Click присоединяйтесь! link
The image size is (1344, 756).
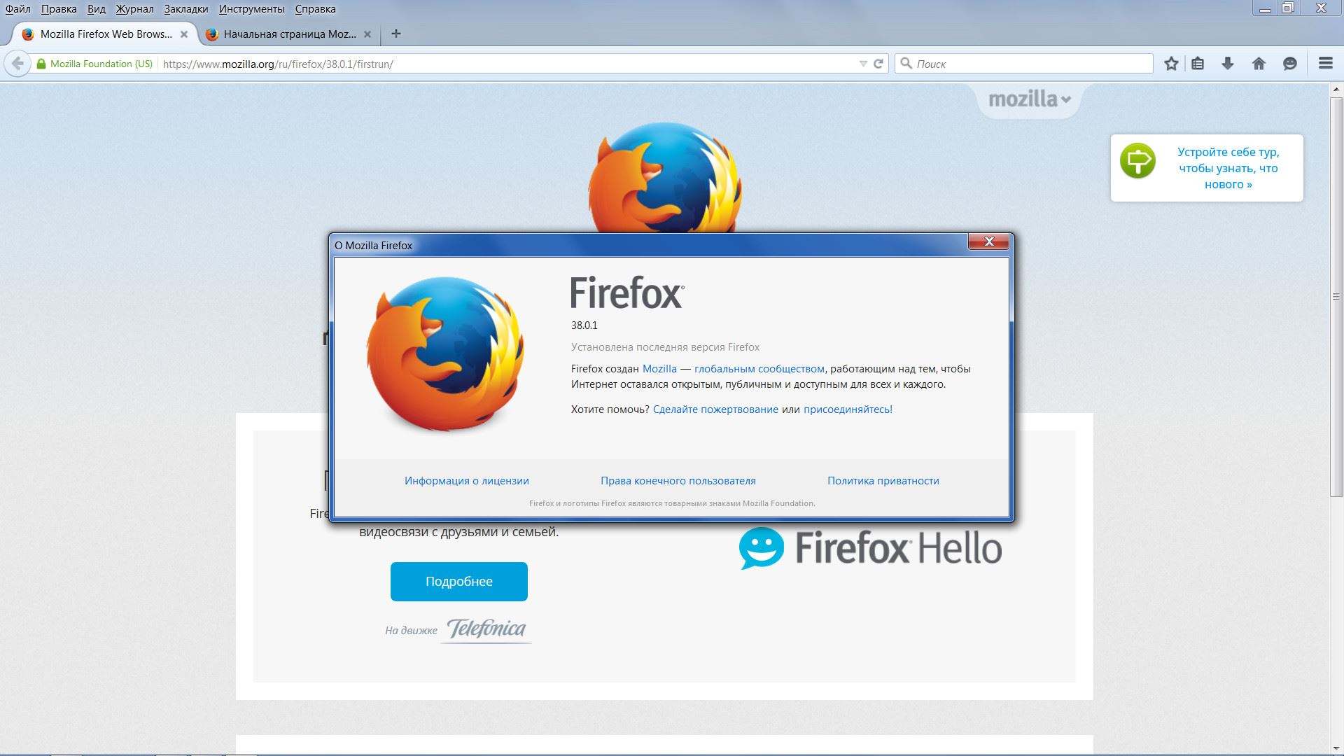pos(848,409)
